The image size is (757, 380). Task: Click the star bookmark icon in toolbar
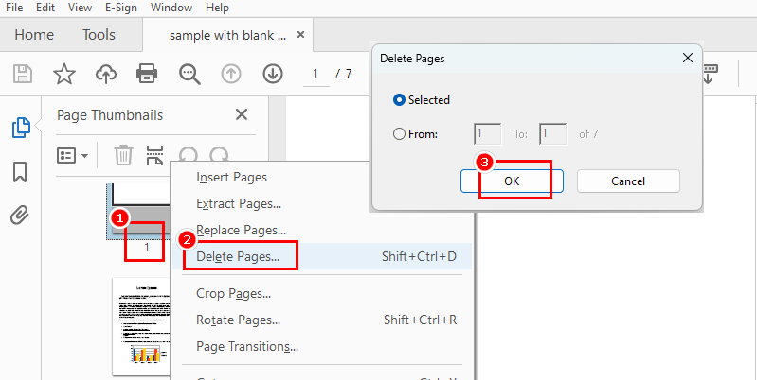click(x=63, y=74)
